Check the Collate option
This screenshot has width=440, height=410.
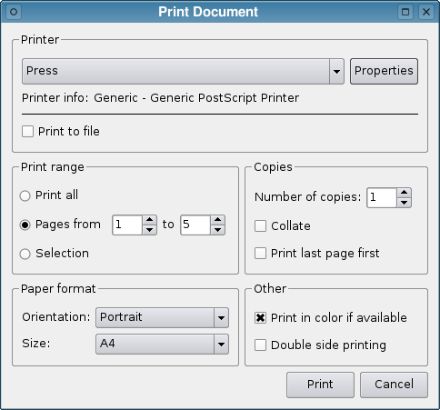click(x=260, y=226)
